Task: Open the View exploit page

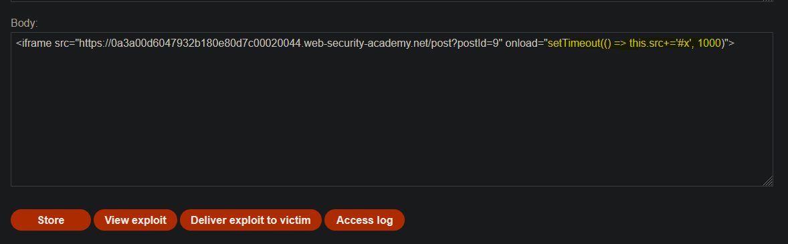Action: click(135, 220)
